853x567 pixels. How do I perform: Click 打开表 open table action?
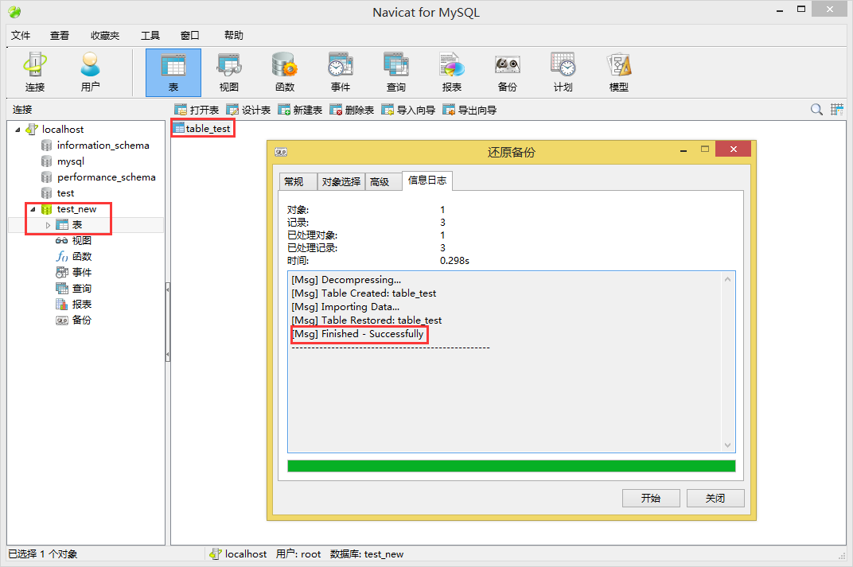(x=197, y=110)
